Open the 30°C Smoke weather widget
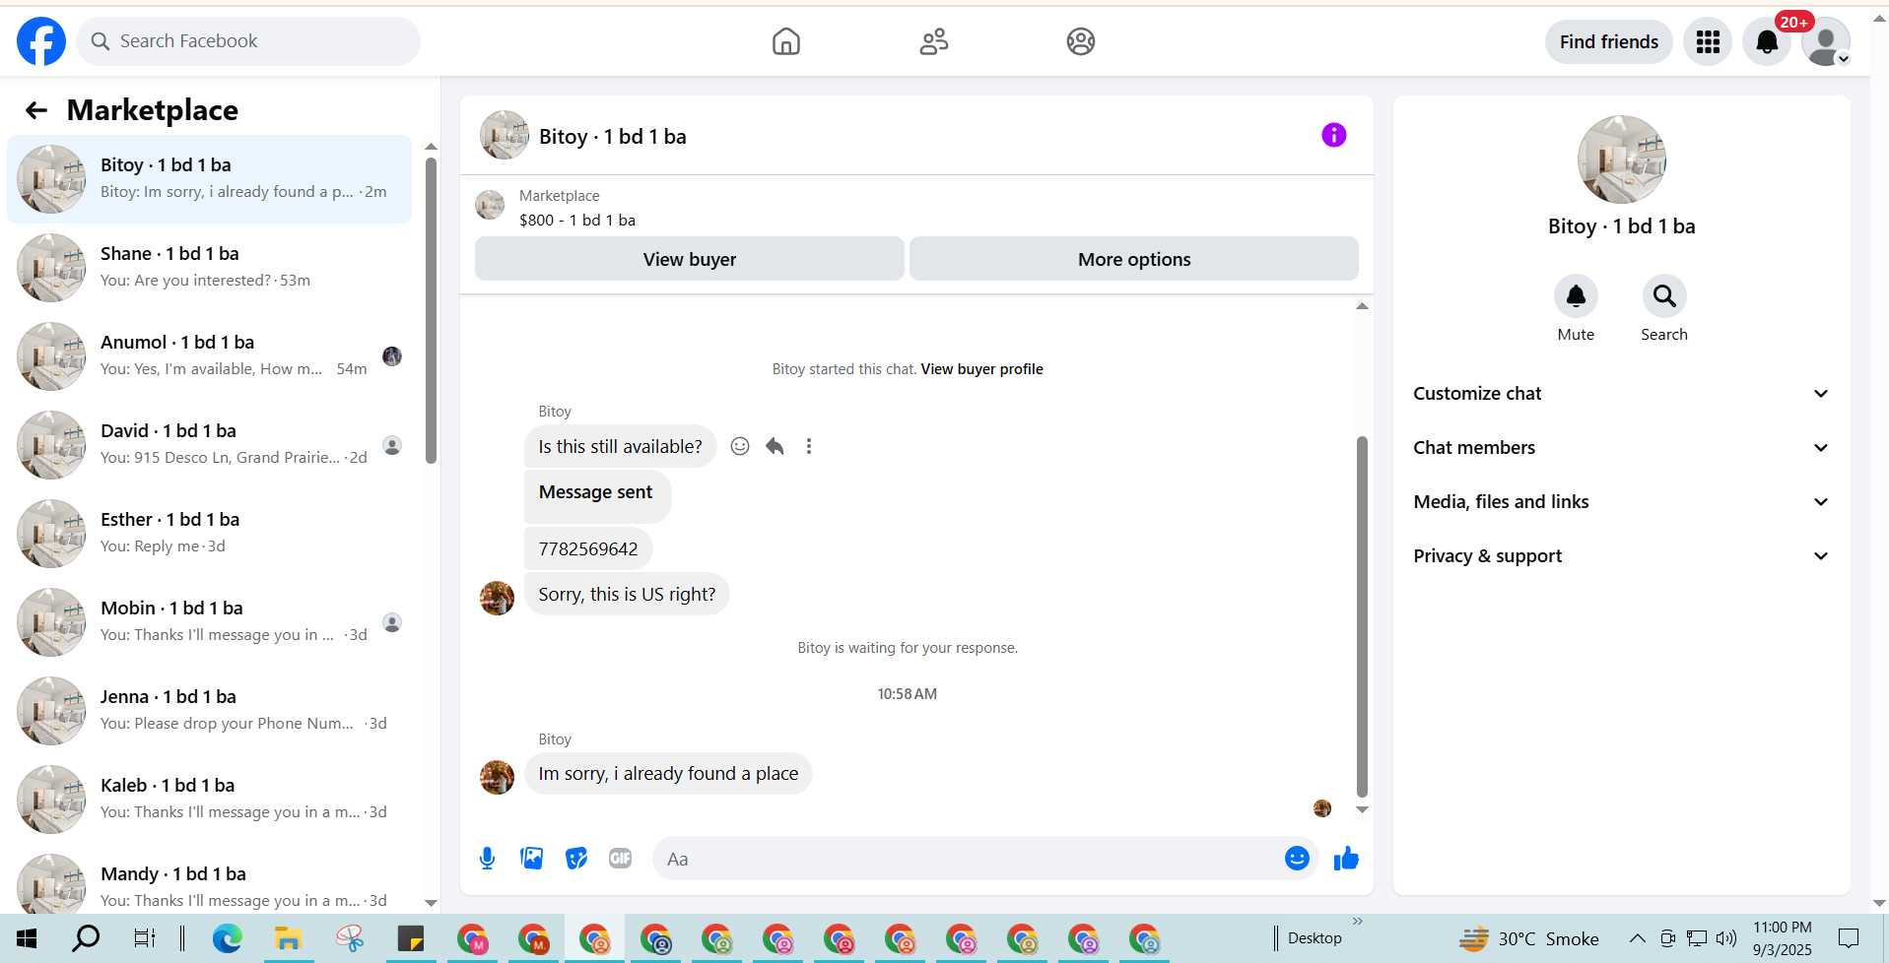This screenshot has width=1889, height=963. click(1528, 938)
